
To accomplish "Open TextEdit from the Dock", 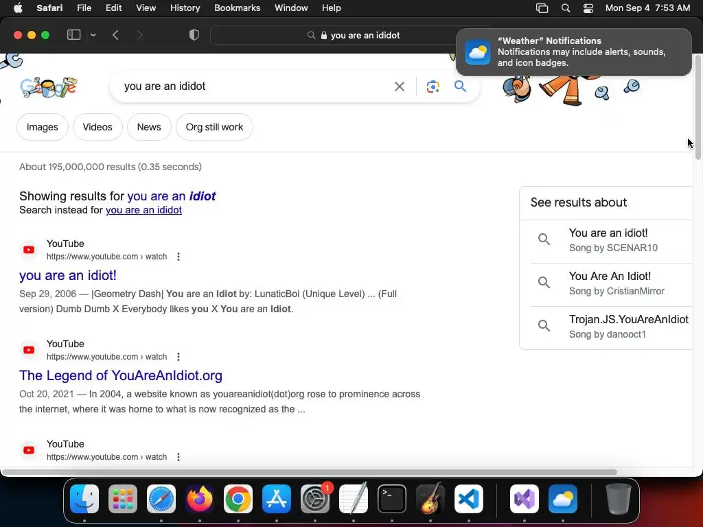I will (x=354, y=499).
